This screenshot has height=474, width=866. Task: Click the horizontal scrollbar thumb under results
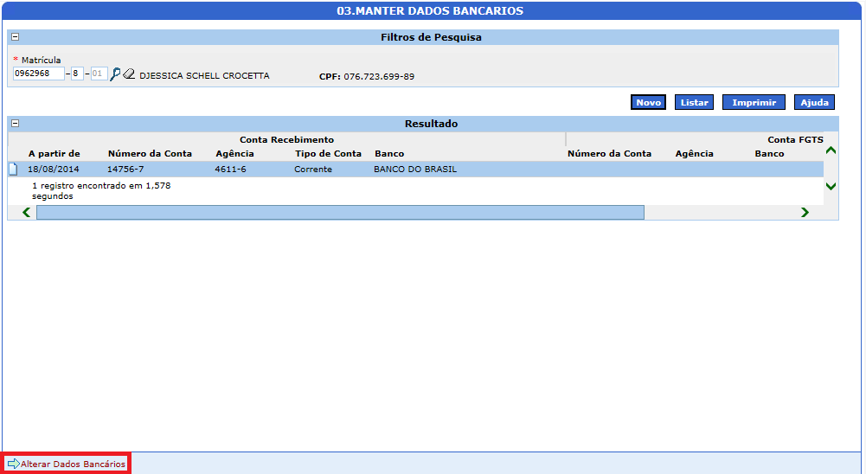[x=340, y=212]
